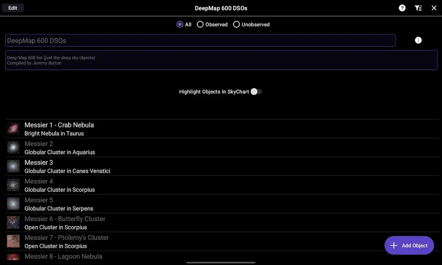Open the Messier 4 list entry
The height and width of the screenshot is (265, 442).
click(x=222, y=185)
